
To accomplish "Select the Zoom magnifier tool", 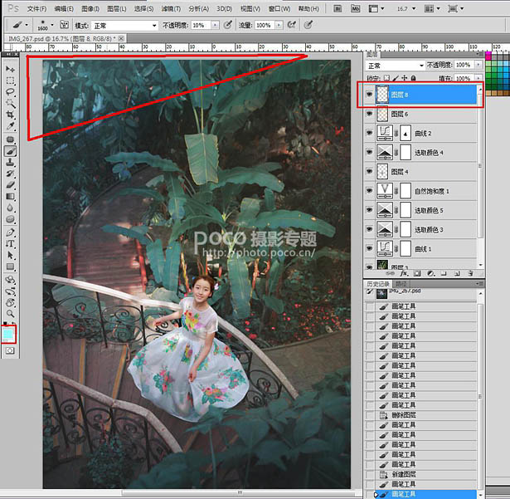I will [x=11, y=314].
